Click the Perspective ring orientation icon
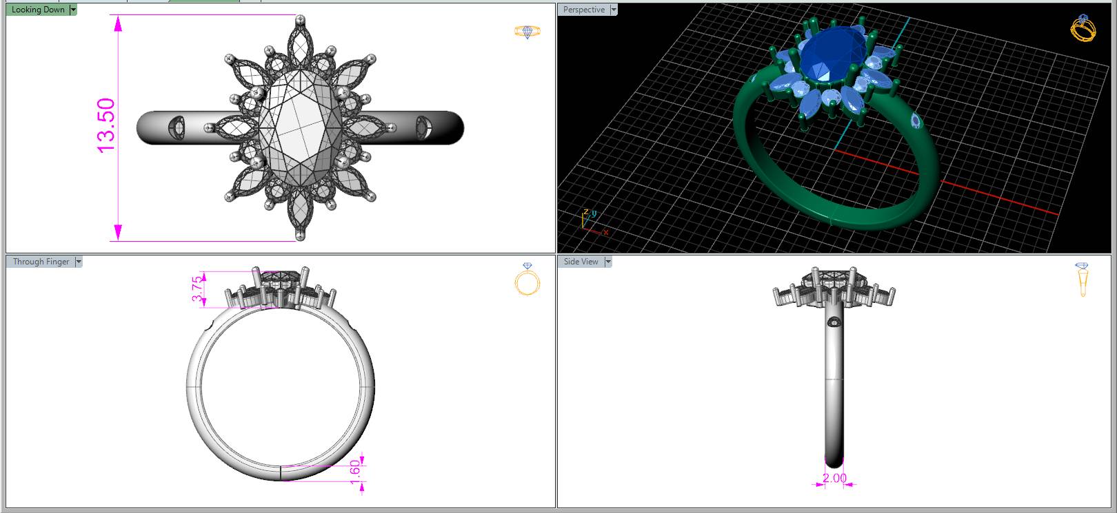 click(1083, 28)
